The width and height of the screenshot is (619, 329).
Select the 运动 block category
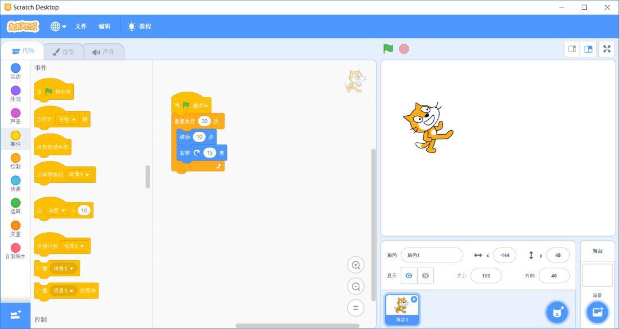pos(15,72)
